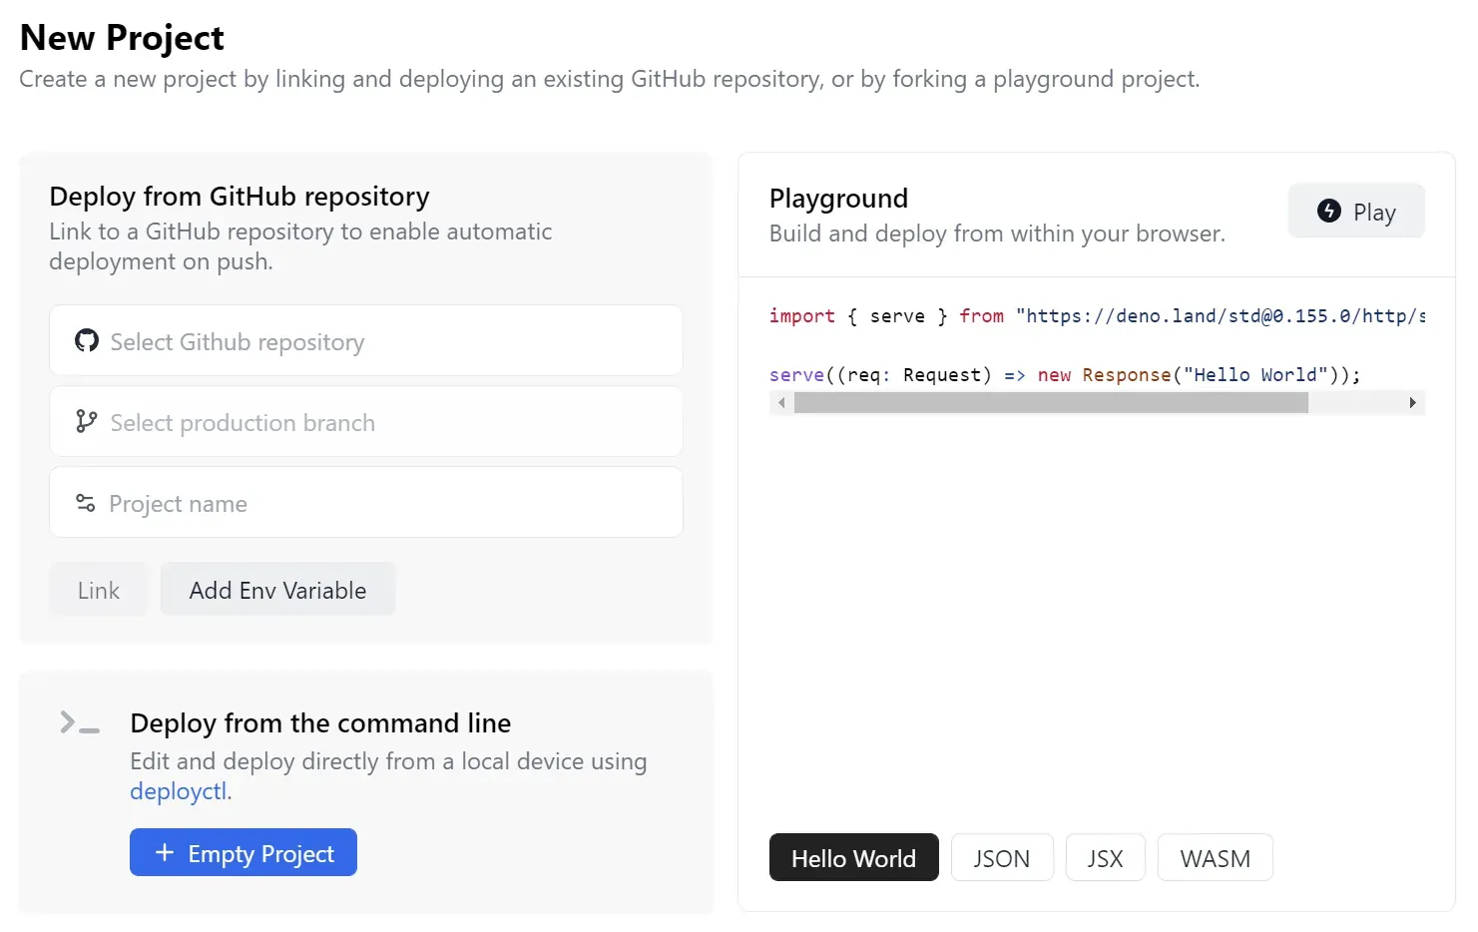Click the terminal prompt icon near command line section

[79, 723]
